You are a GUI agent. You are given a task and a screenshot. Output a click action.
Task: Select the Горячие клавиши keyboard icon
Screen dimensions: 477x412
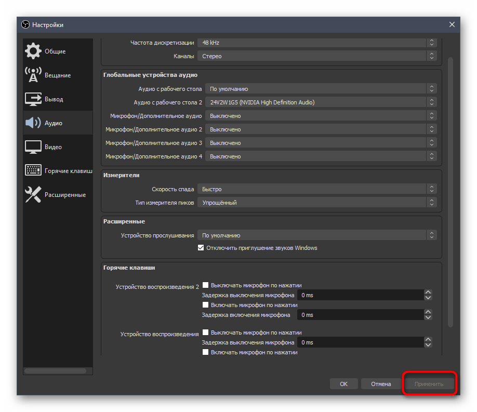pos(33,171)
